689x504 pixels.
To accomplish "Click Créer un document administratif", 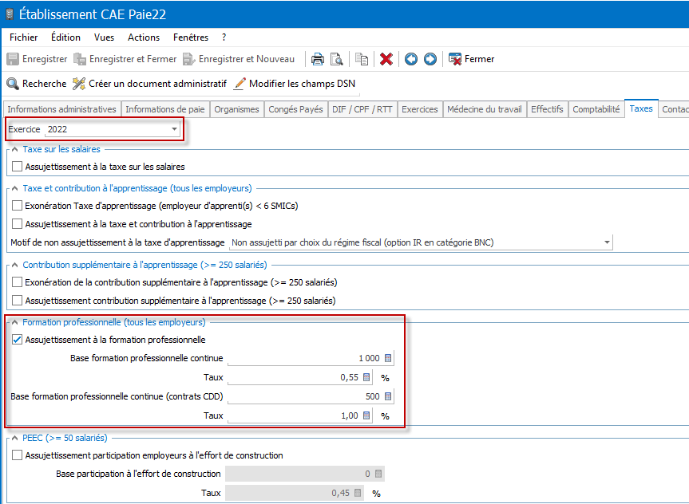I will 149,84.
